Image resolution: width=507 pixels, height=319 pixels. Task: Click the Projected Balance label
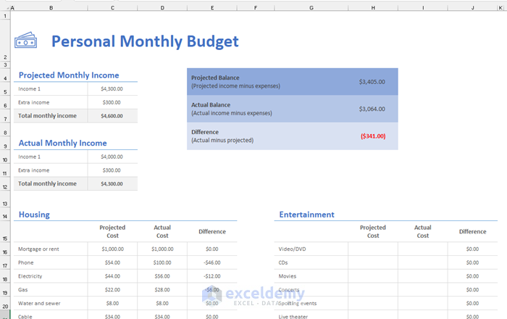215,78
